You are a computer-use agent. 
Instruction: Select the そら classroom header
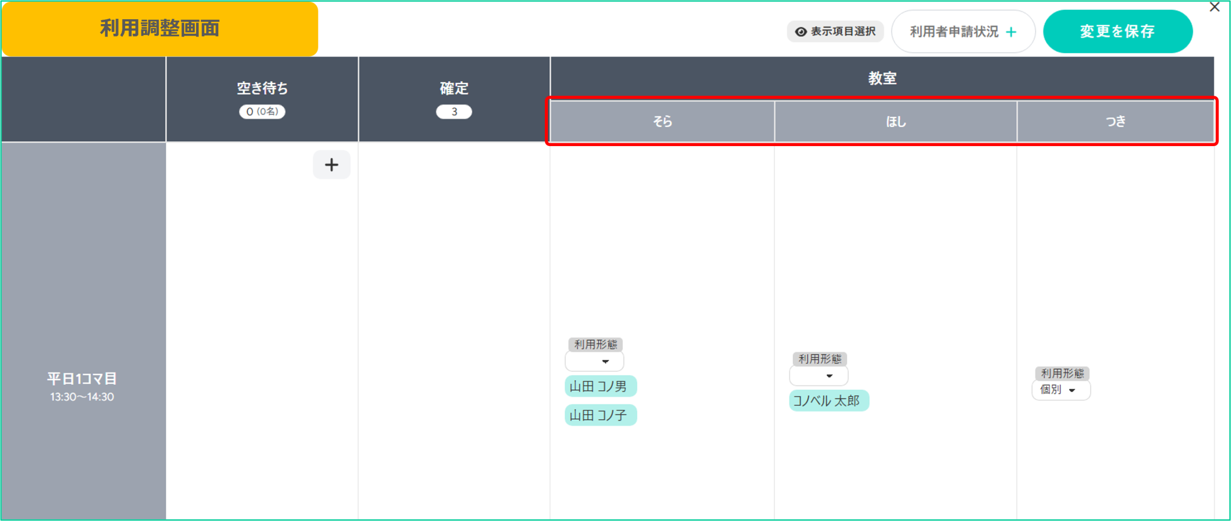click(x=662, y=122)
